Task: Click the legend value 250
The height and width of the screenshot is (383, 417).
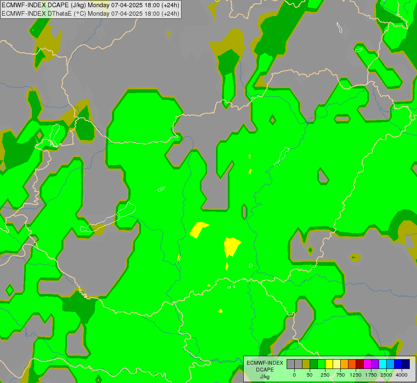Action: click(x=325, y=375)
